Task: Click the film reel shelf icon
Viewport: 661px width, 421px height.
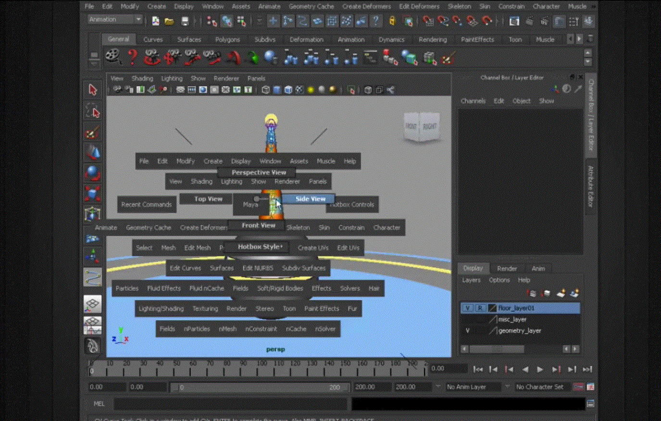Action: tap(112, 57)
